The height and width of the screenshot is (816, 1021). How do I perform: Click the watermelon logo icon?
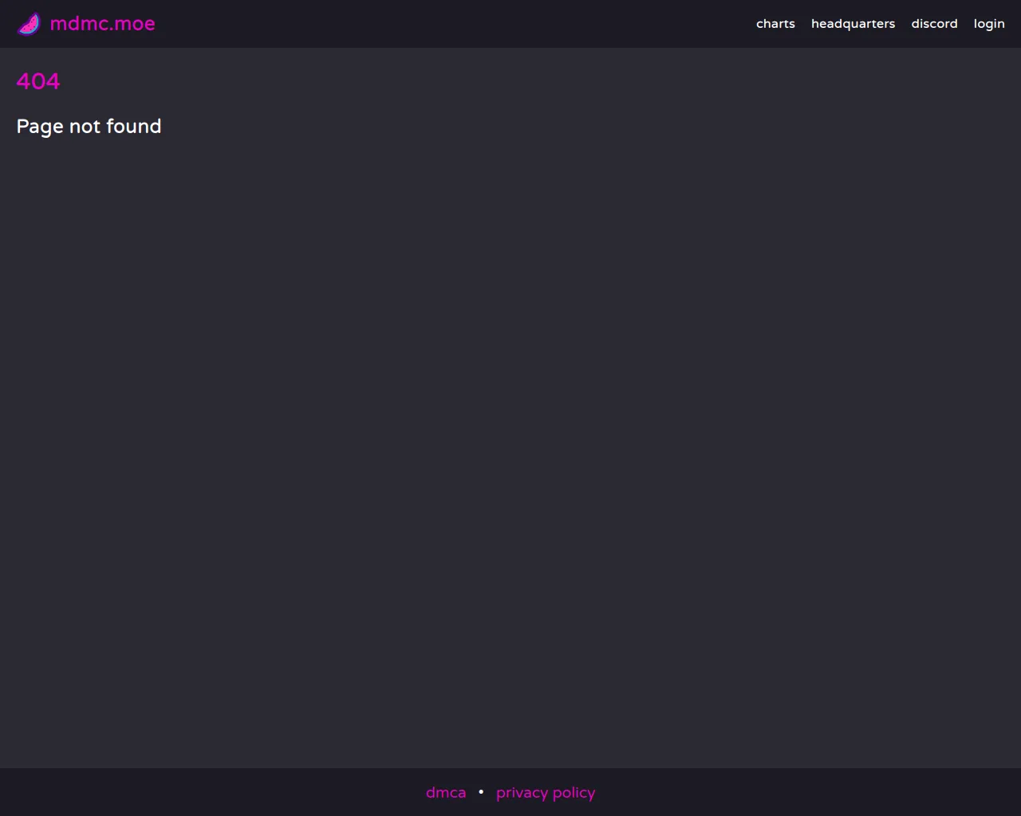(29, 24)
